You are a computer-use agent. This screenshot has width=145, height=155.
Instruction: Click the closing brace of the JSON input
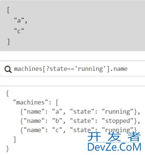[7, 149]
